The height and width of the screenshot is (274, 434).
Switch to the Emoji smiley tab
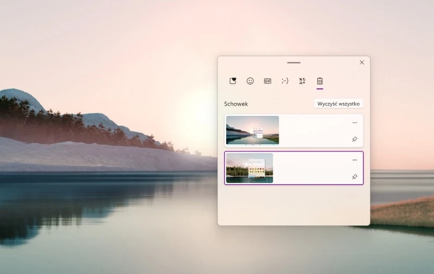250,81
